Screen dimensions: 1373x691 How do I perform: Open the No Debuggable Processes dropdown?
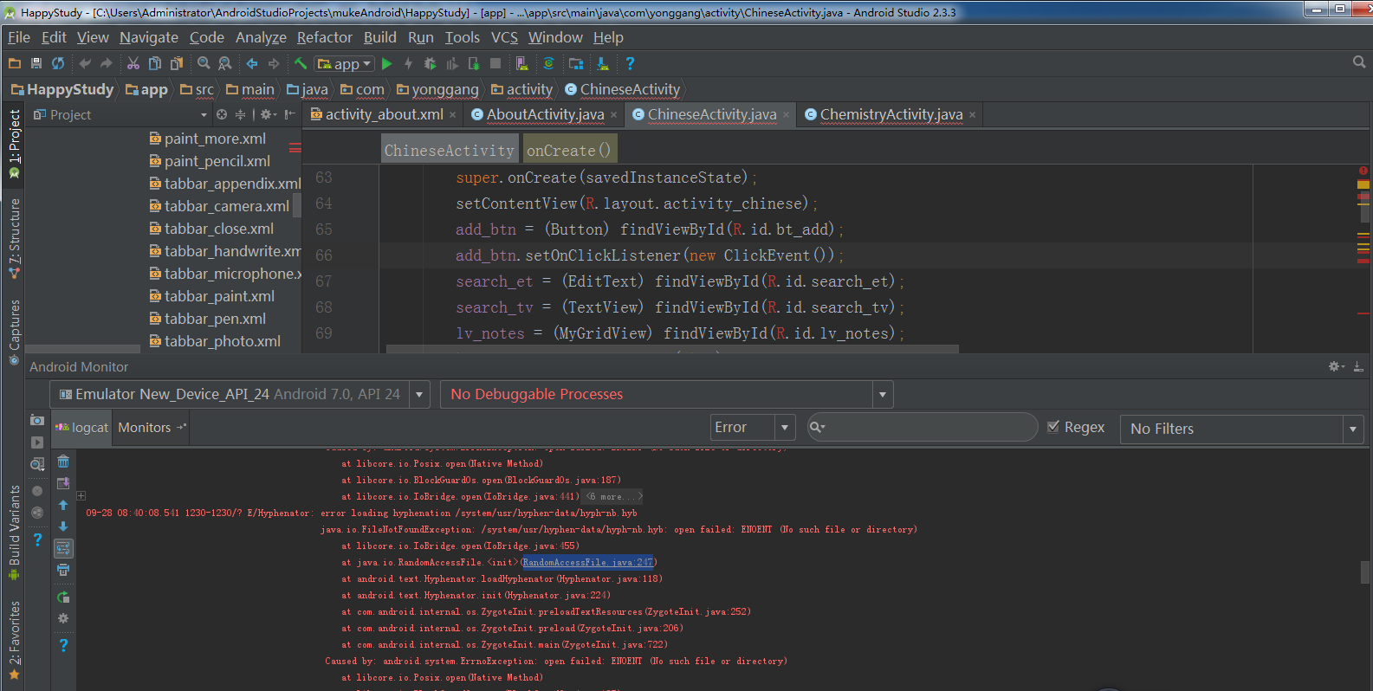pos(883,395)
